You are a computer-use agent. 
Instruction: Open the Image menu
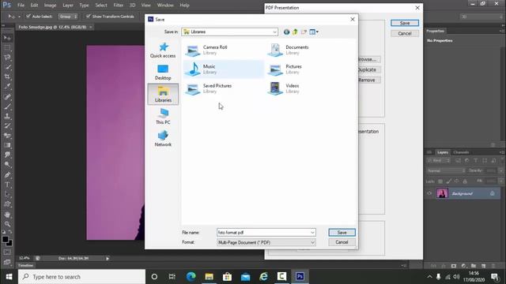point(50,6)
